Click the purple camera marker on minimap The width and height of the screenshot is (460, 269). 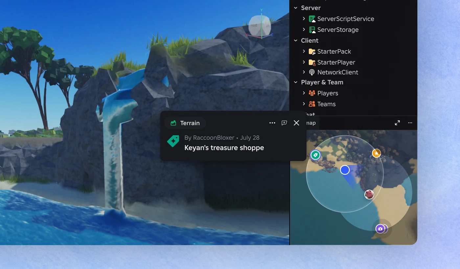380,229
